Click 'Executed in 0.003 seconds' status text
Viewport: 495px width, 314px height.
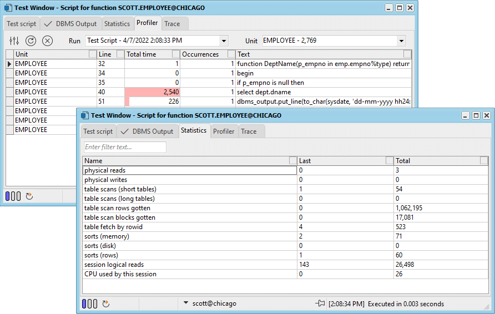(x=406, y=304)
